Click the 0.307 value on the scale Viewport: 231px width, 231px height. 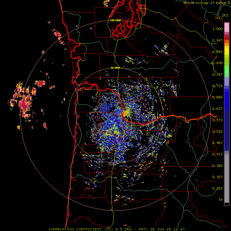tap(217, 177)
